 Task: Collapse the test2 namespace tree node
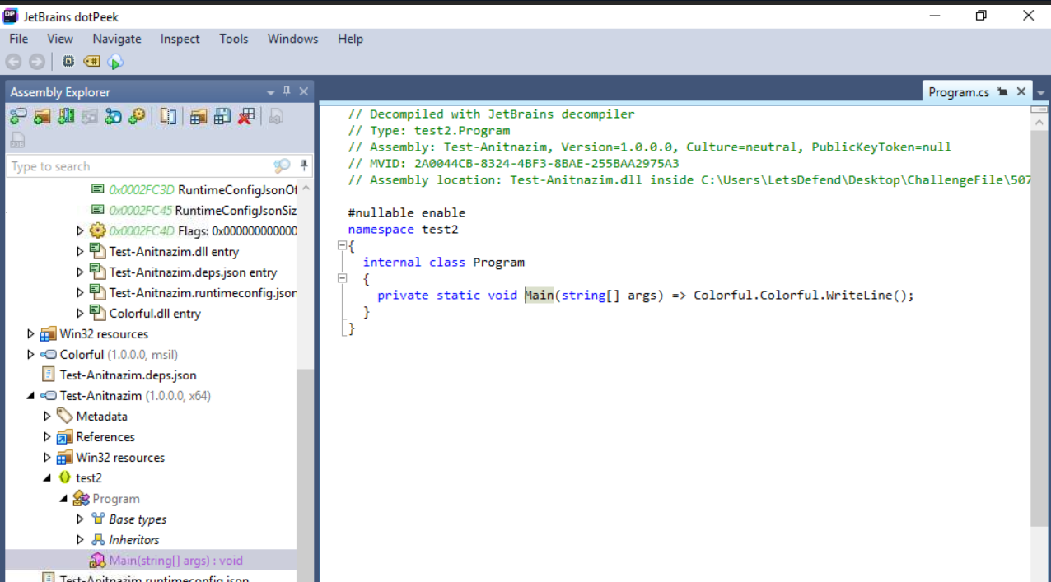point(47,478)
